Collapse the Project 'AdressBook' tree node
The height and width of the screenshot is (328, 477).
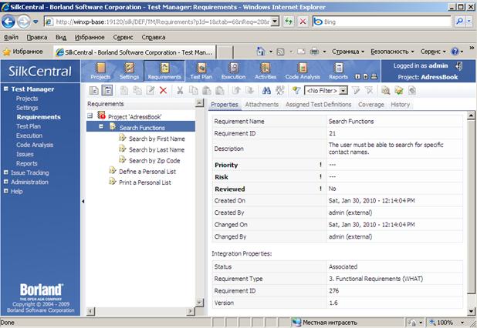point(90,116)
